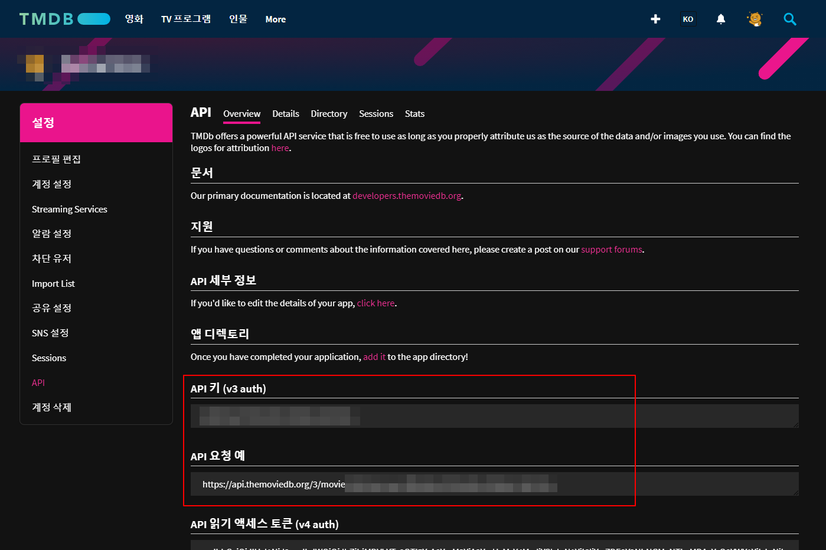Click the 'click here' app details link
The image size is (826, 550).
(376, 303)
